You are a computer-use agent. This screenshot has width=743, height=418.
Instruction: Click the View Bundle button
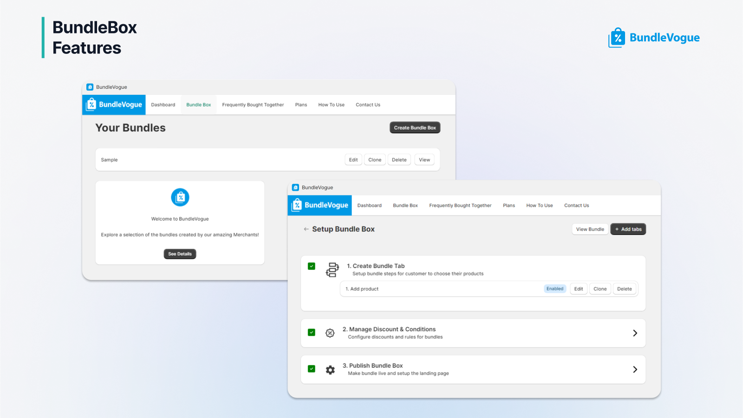pos(590,229)
